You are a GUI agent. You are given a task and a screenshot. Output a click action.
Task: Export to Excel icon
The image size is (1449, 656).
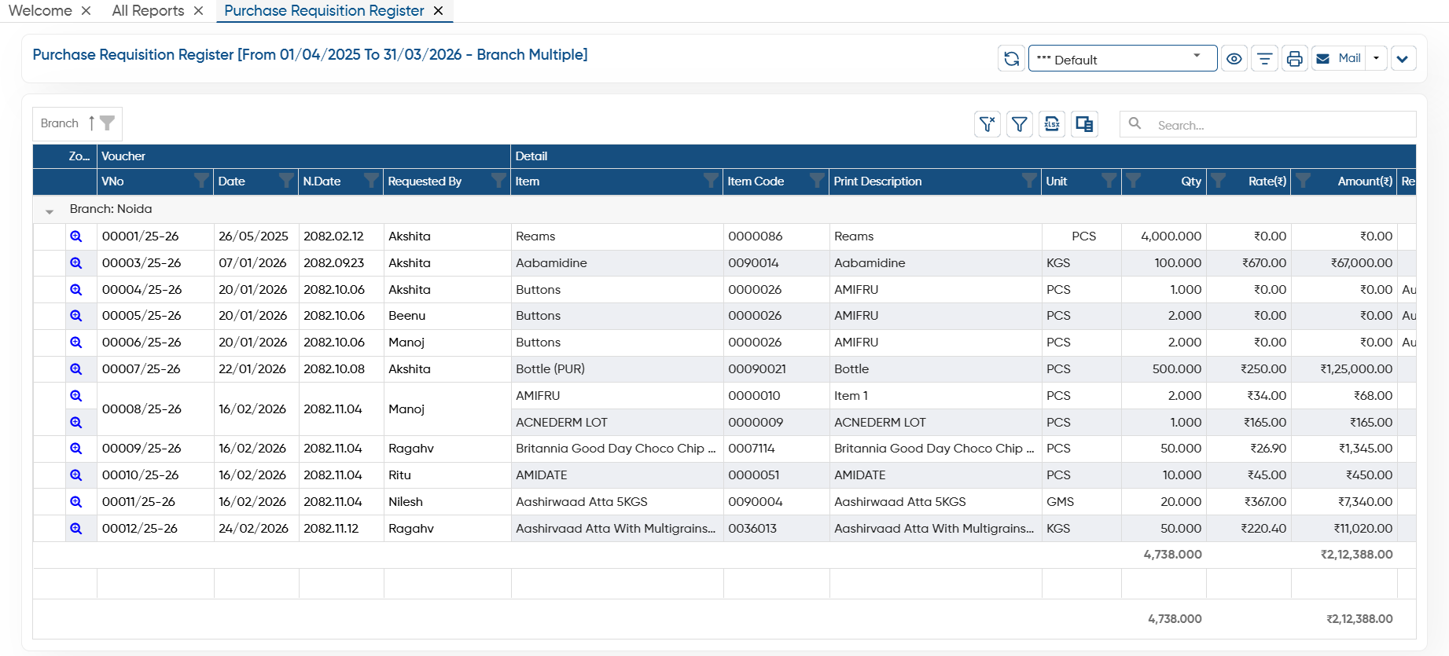coord(1052,124)
